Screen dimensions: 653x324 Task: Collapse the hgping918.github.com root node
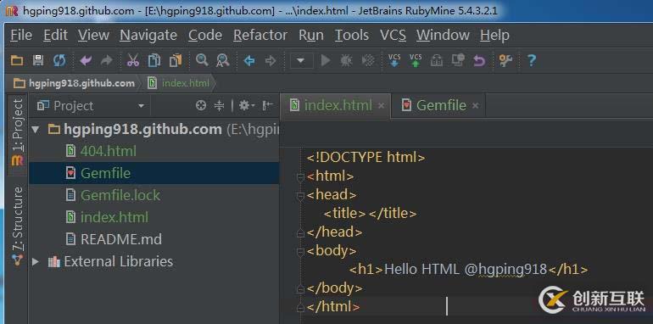[36, 130]
